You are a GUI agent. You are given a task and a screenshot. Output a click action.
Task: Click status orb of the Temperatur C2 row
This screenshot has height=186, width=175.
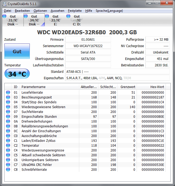tap(8, 145)
